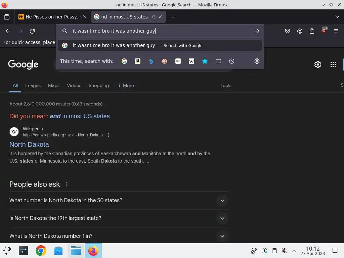Toggle muted volume icon in tray
Viewport: 344px width, 258px height.
point(284,251)
